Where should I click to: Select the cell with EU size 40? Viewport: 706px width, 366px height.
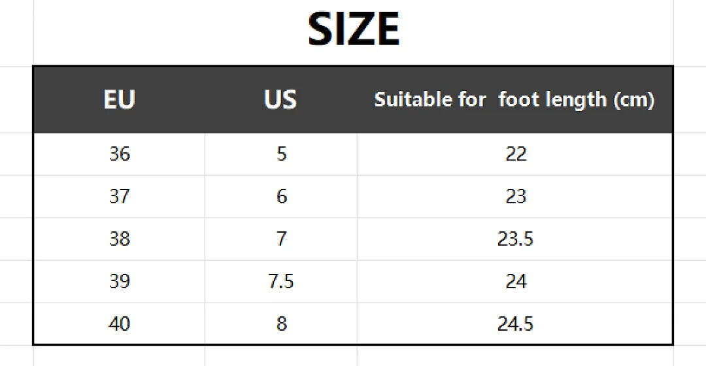pos(120,324)
